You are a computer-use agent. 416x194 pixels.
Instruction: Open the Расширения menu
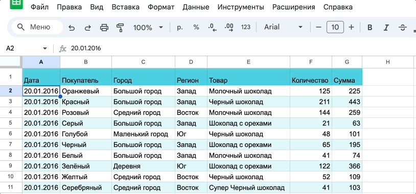tap(294, 7)
